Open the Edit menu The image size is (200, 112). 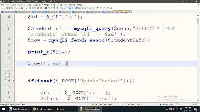tap(7, 5)
